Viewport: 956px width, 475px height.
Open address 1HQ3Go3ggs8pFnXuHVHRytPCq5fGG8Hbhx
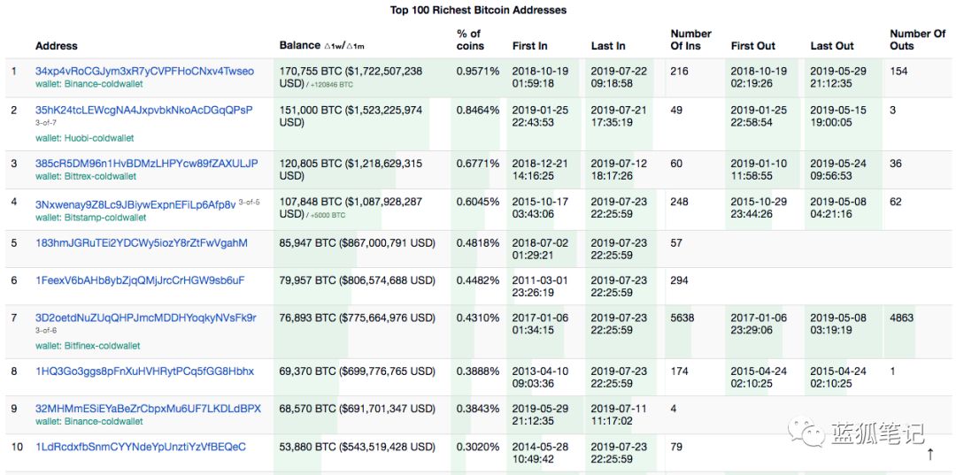click(144, 371)
